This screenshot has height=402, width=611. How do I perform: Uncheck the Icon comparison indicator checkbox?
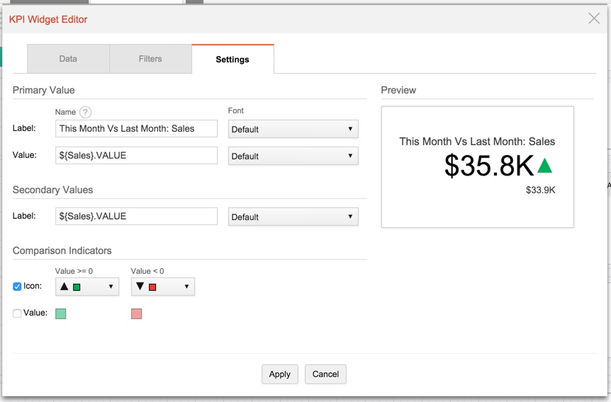pyautogui.click(x=18, y=287)
